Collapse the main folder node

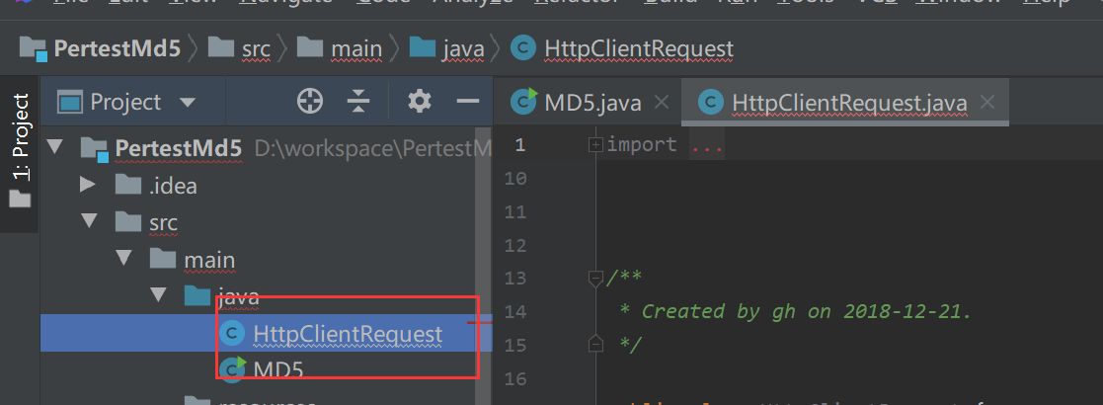click(122, 260)
